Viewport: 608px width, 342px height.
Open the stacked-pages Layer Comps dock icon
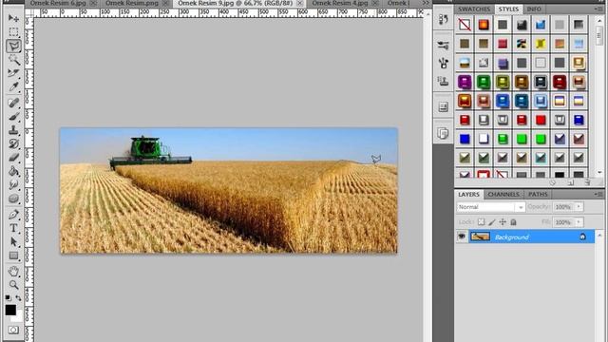point(444,133)
